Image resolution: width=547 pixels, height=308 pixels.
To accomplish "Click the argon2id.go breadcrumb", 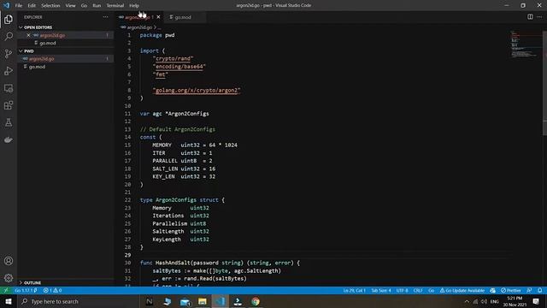I will click(139, 27).
